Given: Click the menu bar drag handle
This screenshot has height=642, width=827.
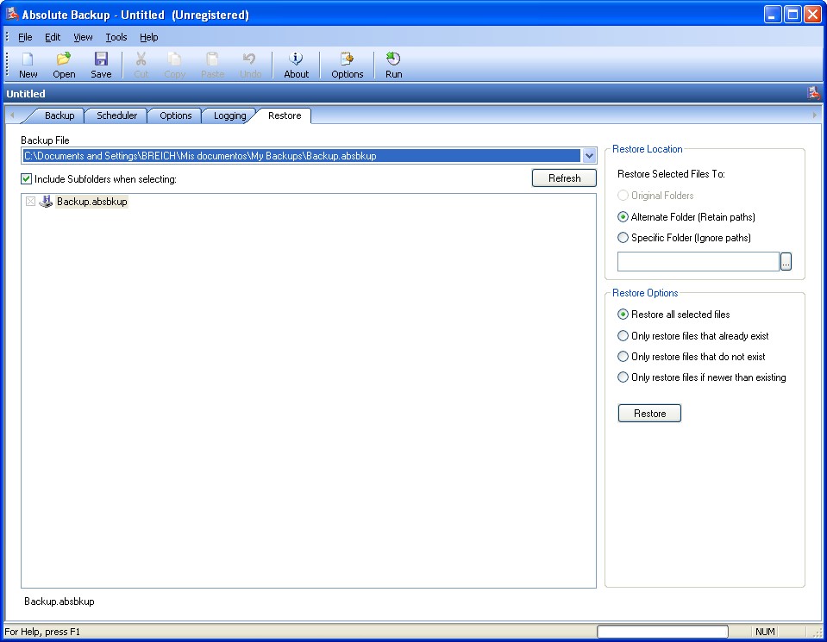Looking at the screenshot, I should [8, 37].
